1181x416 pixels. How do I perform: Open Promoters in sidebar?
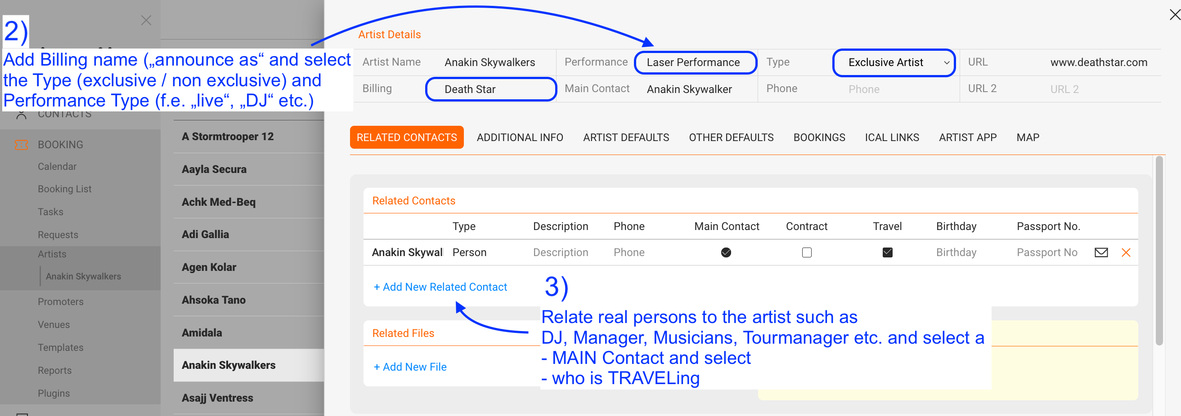(61, 301)
